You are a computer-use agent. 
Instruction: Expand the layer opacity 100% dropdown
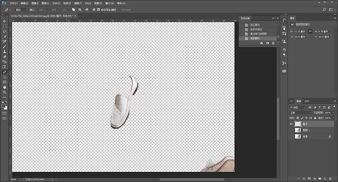tap(334, 113)
